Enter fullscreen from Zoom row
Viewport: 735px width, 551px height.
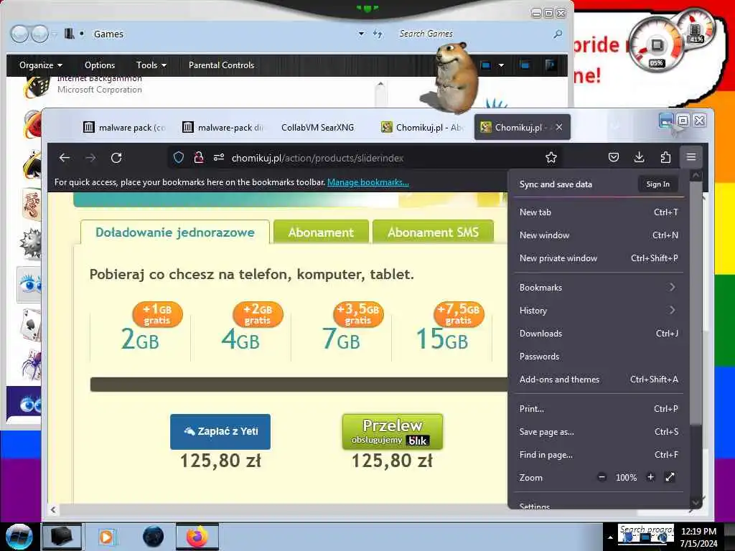(670, 477)
